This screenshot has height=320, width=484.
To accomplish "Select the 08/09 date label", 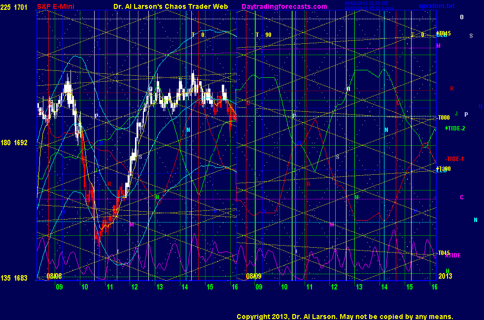I will [254, 276].
